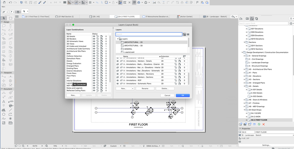Click the layer Search field

(149, 34)
